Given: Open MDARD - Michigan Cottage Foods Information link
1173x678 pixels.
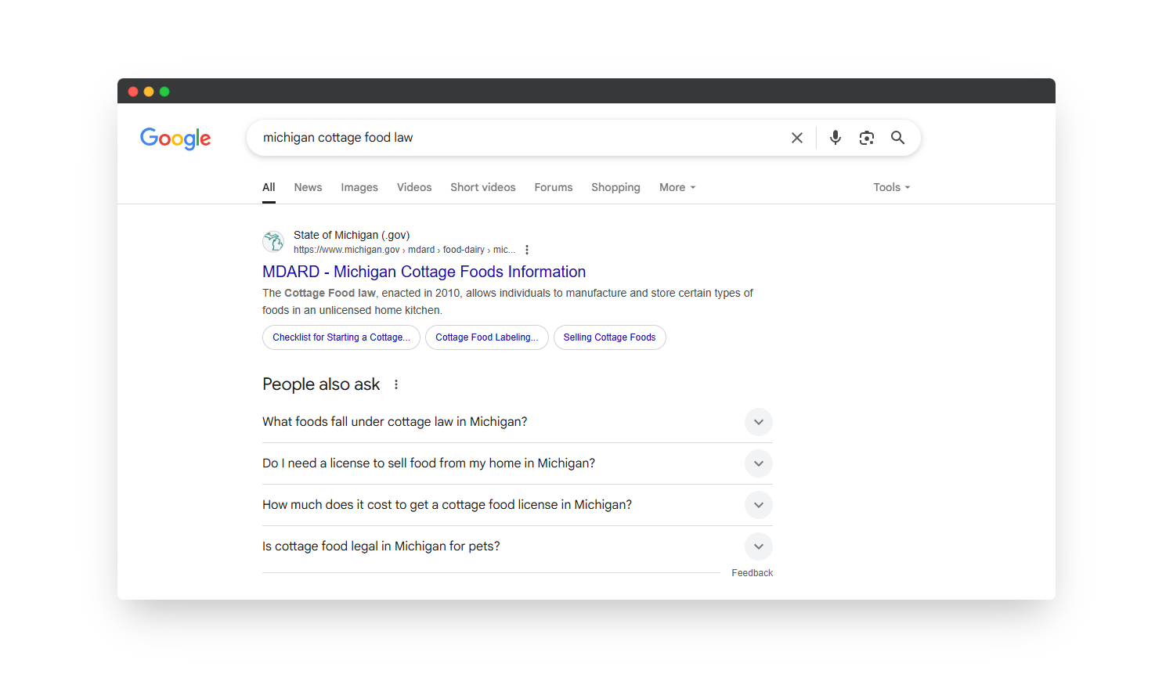Looking at the screenshot, I should tap(424, 272).
